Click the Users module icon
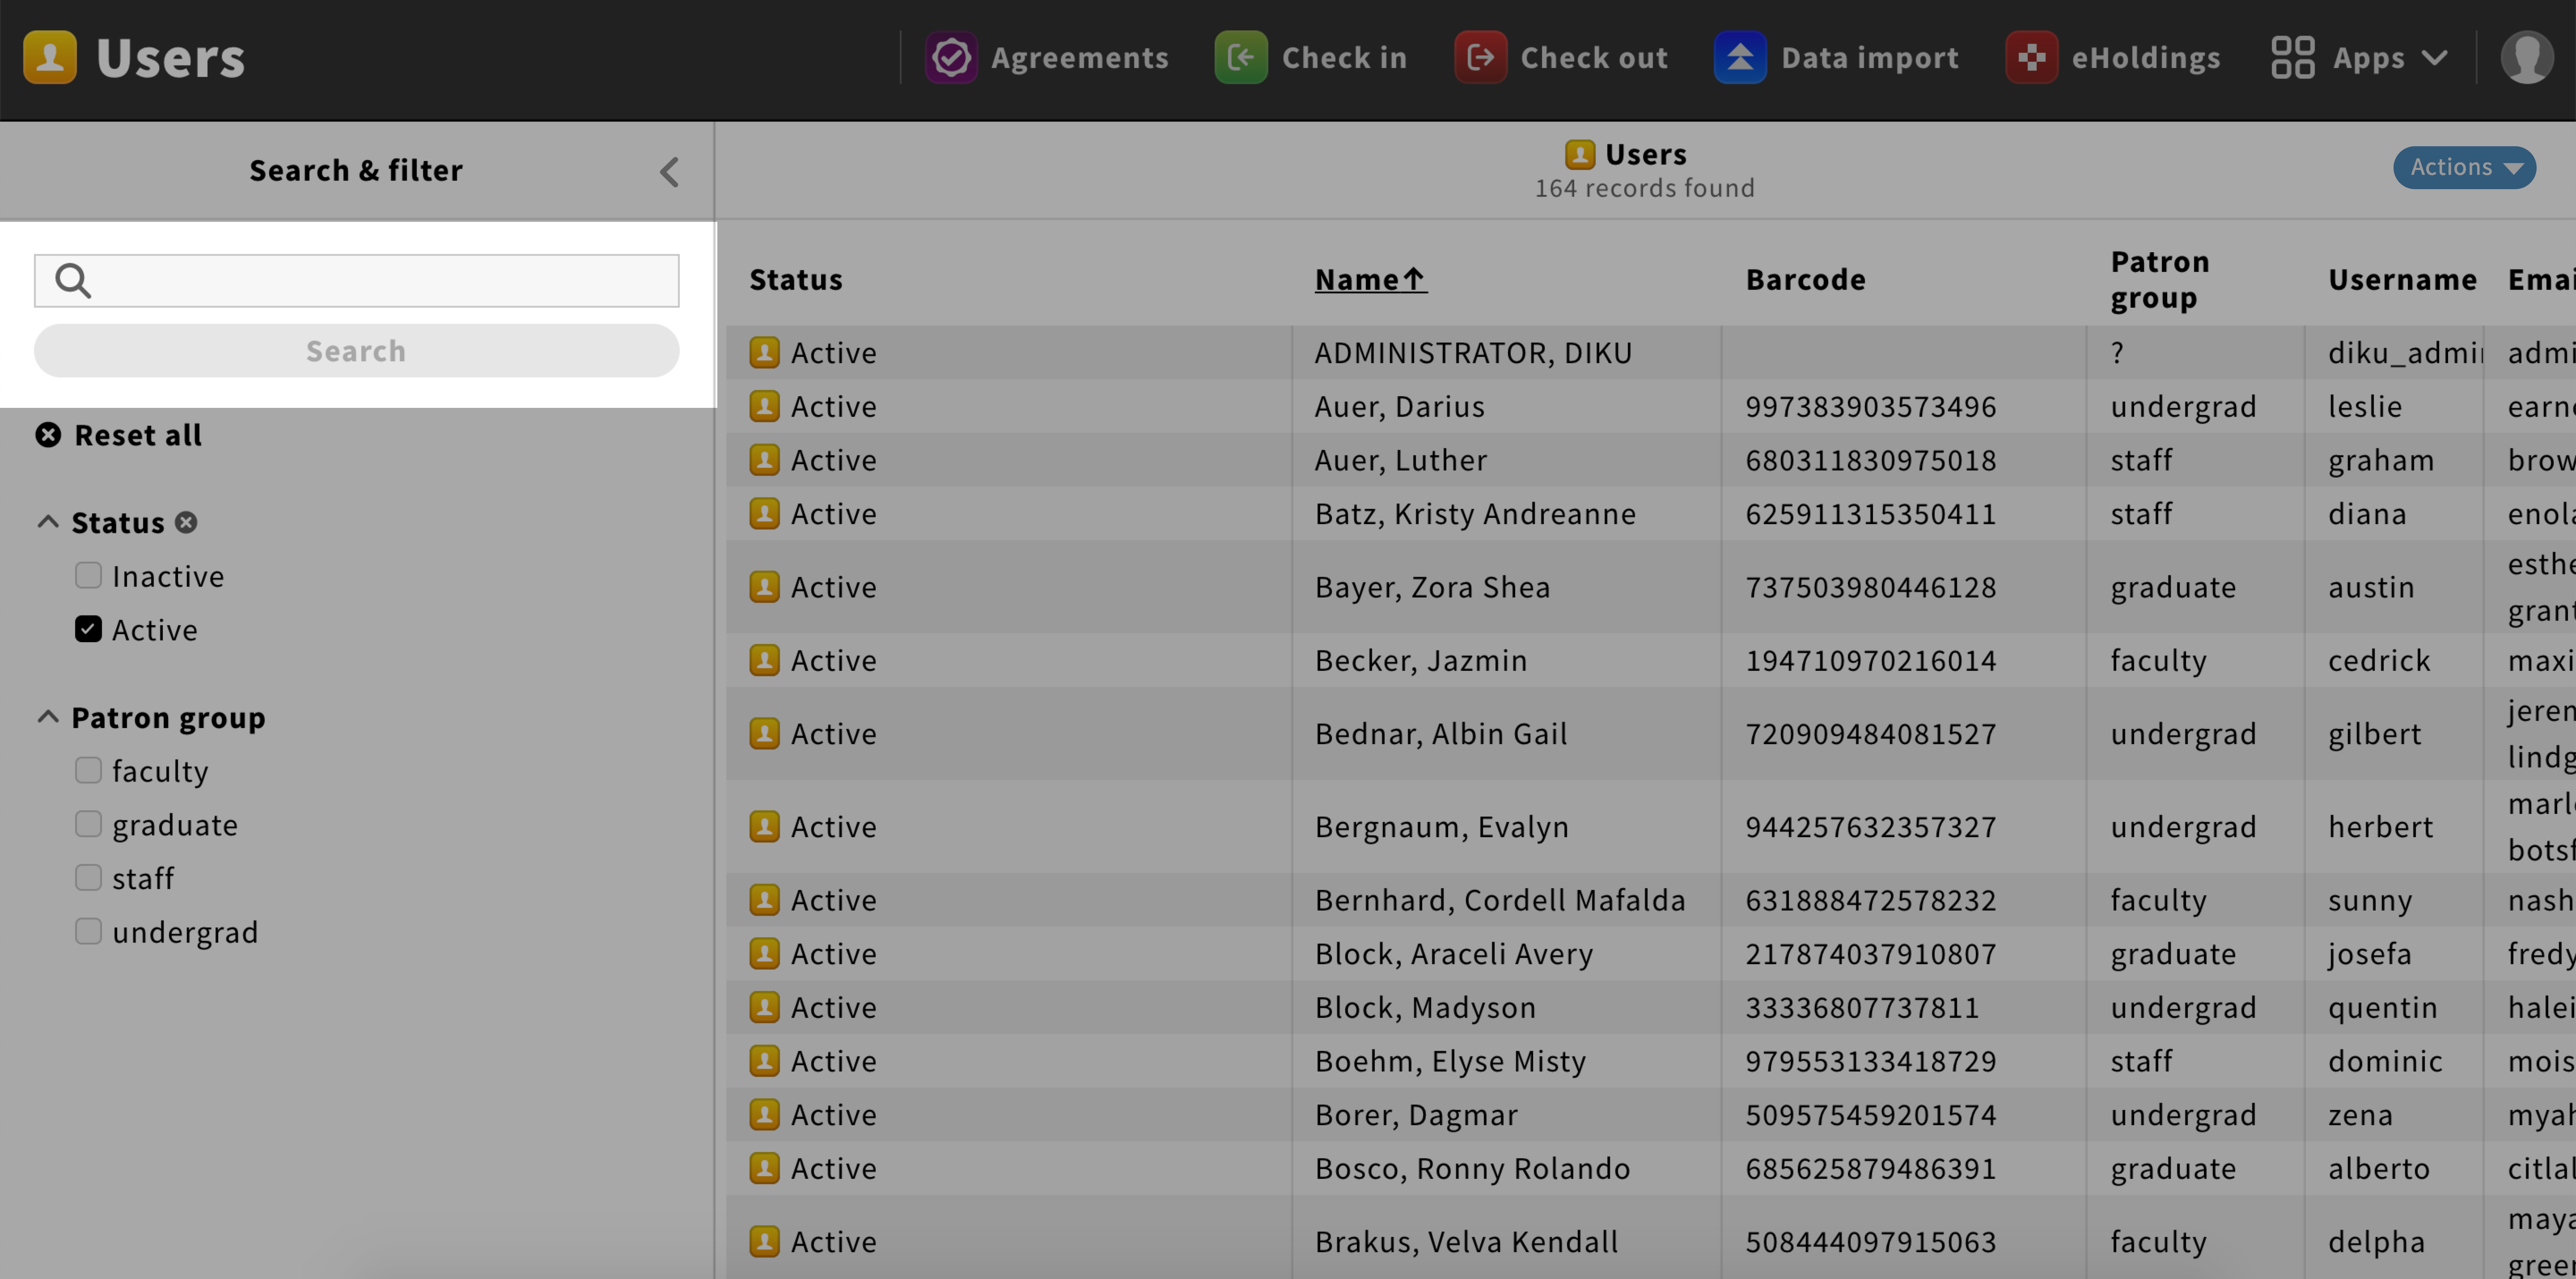 coord(49,57)
